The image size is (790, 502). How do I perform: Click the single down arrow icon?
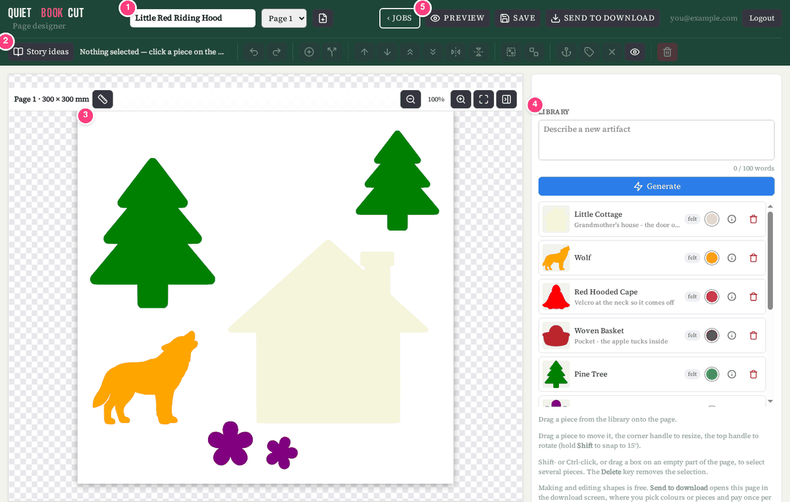click(387, 51)
